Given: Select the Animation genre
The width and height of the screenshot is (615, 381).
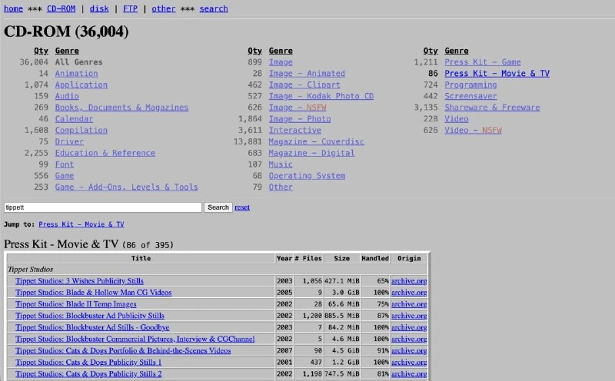Looking at the screenshot, I should pyautogui.click(x=76, y=73).
